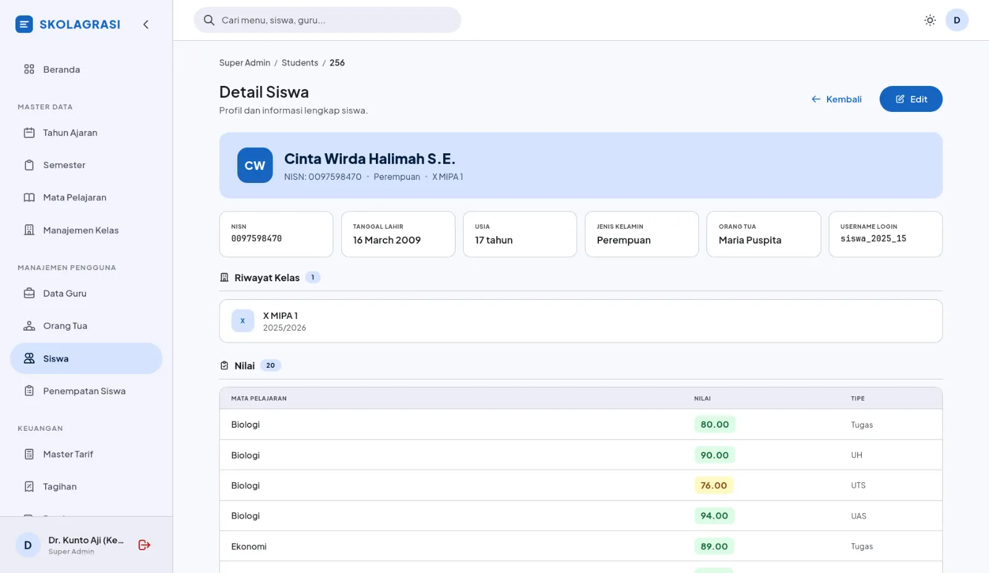Click student name Cinta Wirda Halimah S.E.
This screenshot has height=573, width=989.
point(370,159)
